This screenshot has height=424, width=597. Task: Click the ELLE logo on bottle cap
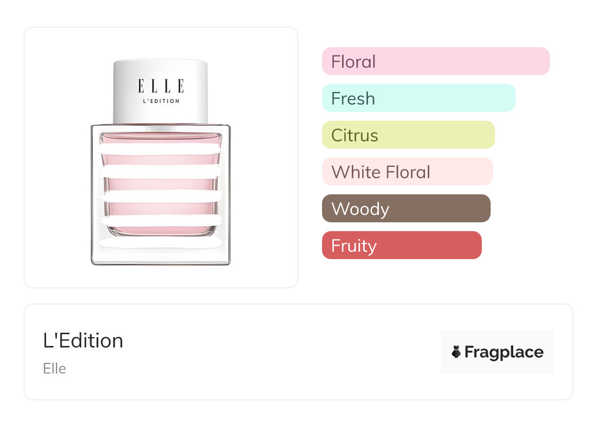(160, 86)
